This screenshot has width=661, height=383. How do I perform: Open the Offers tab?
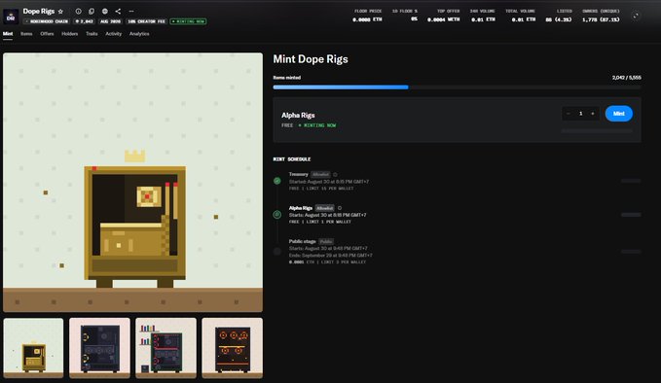click(47, 34)
